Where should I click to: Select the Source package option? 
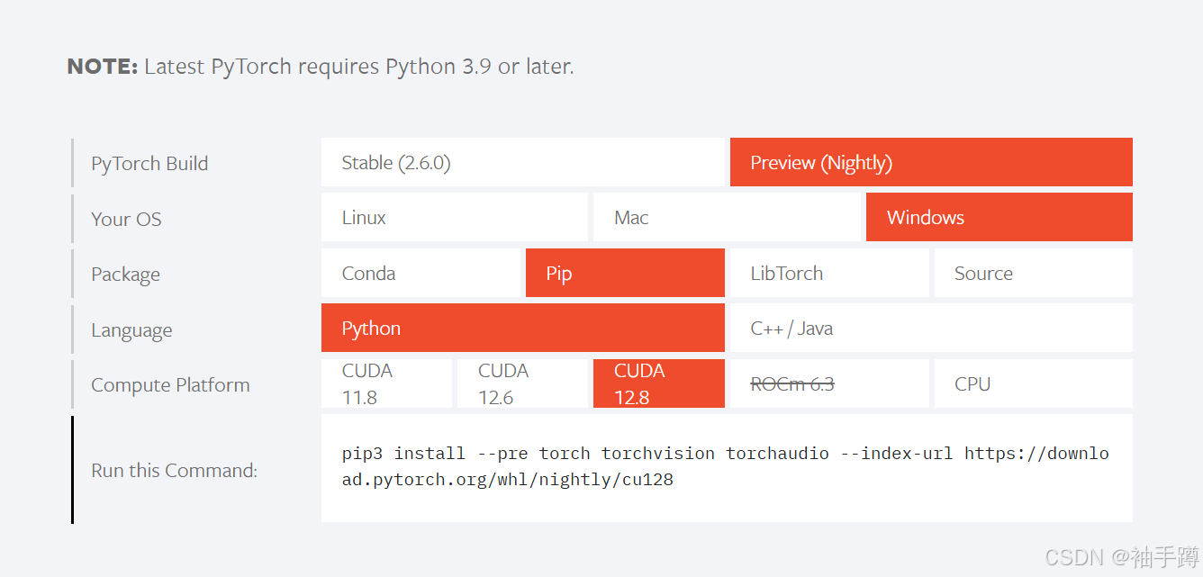pyautogui.click(x=1033, y=274)
